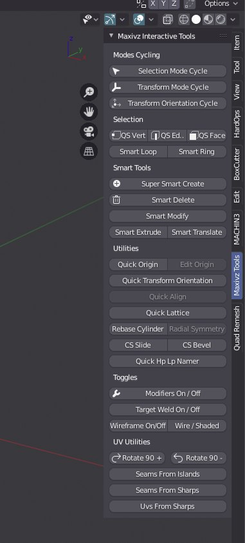Image resolution: width=245 pixels, height=543 pixels.
Task: Click QS Edge button
Action: [167, 135]
